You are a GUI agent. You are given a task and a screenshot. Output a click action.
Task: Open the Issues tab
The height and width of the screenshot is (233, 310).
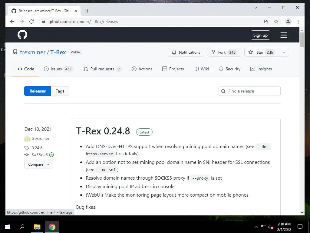click(x=58, y=69)
